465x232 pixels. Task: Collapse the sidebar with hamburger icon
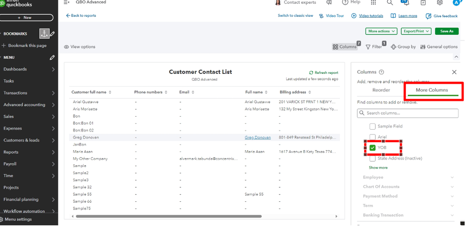click(67, 2)
